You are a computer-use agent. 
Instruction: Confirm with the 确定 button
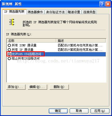click(x=58, y=111)
